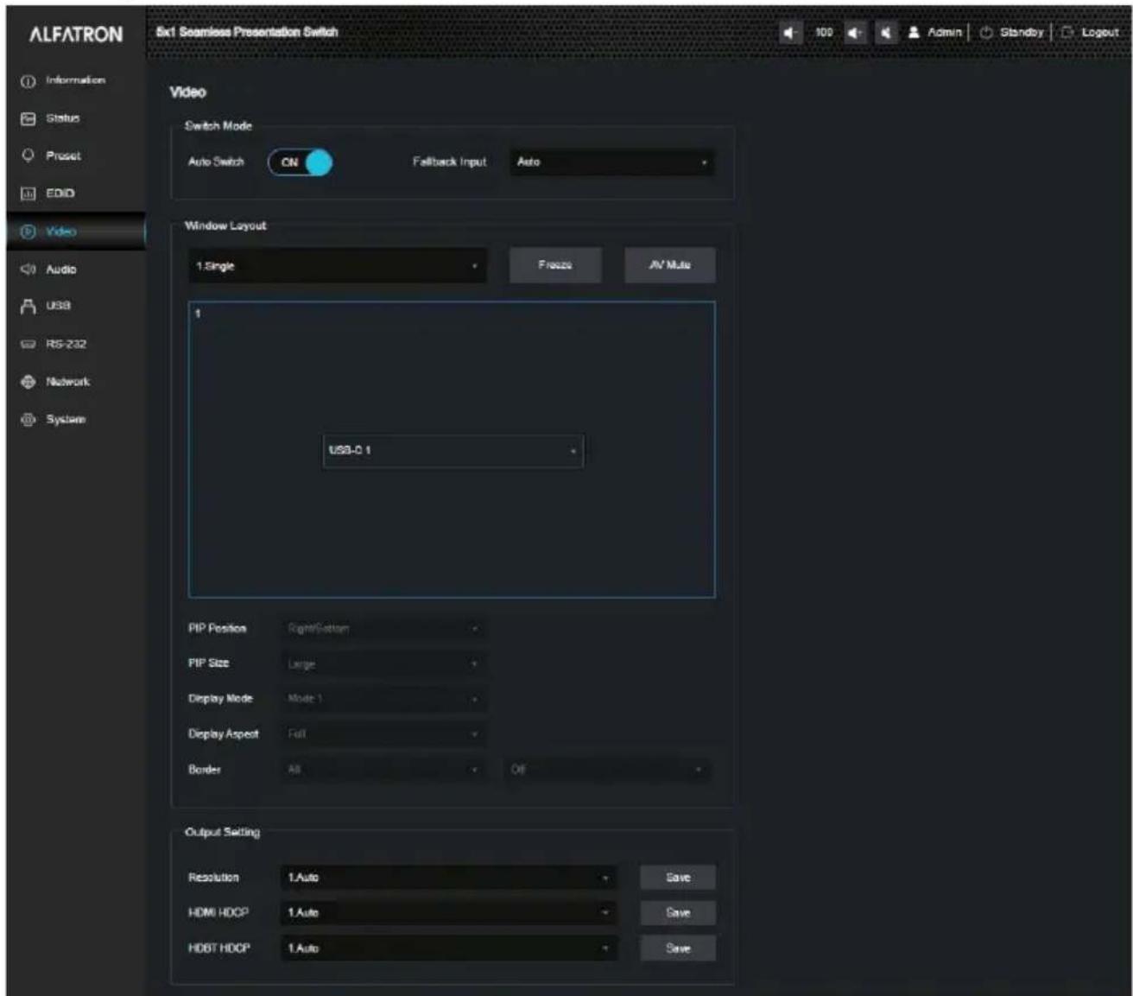Open the Information menu label
Viewport: 1133px width, 996px height.
point(76,80)
